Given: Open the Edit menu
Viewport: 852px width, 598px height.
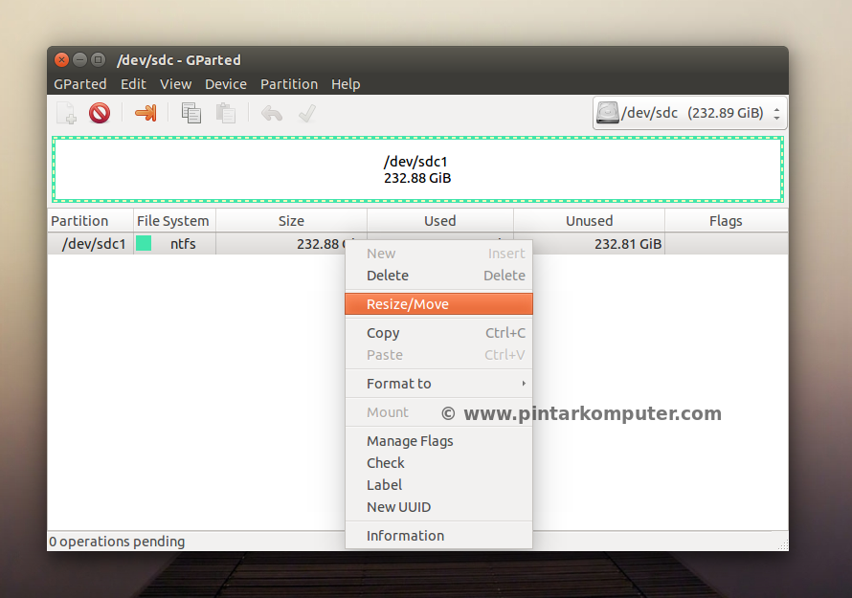Looking at the screenshot, I should click(x=133, y=84).
